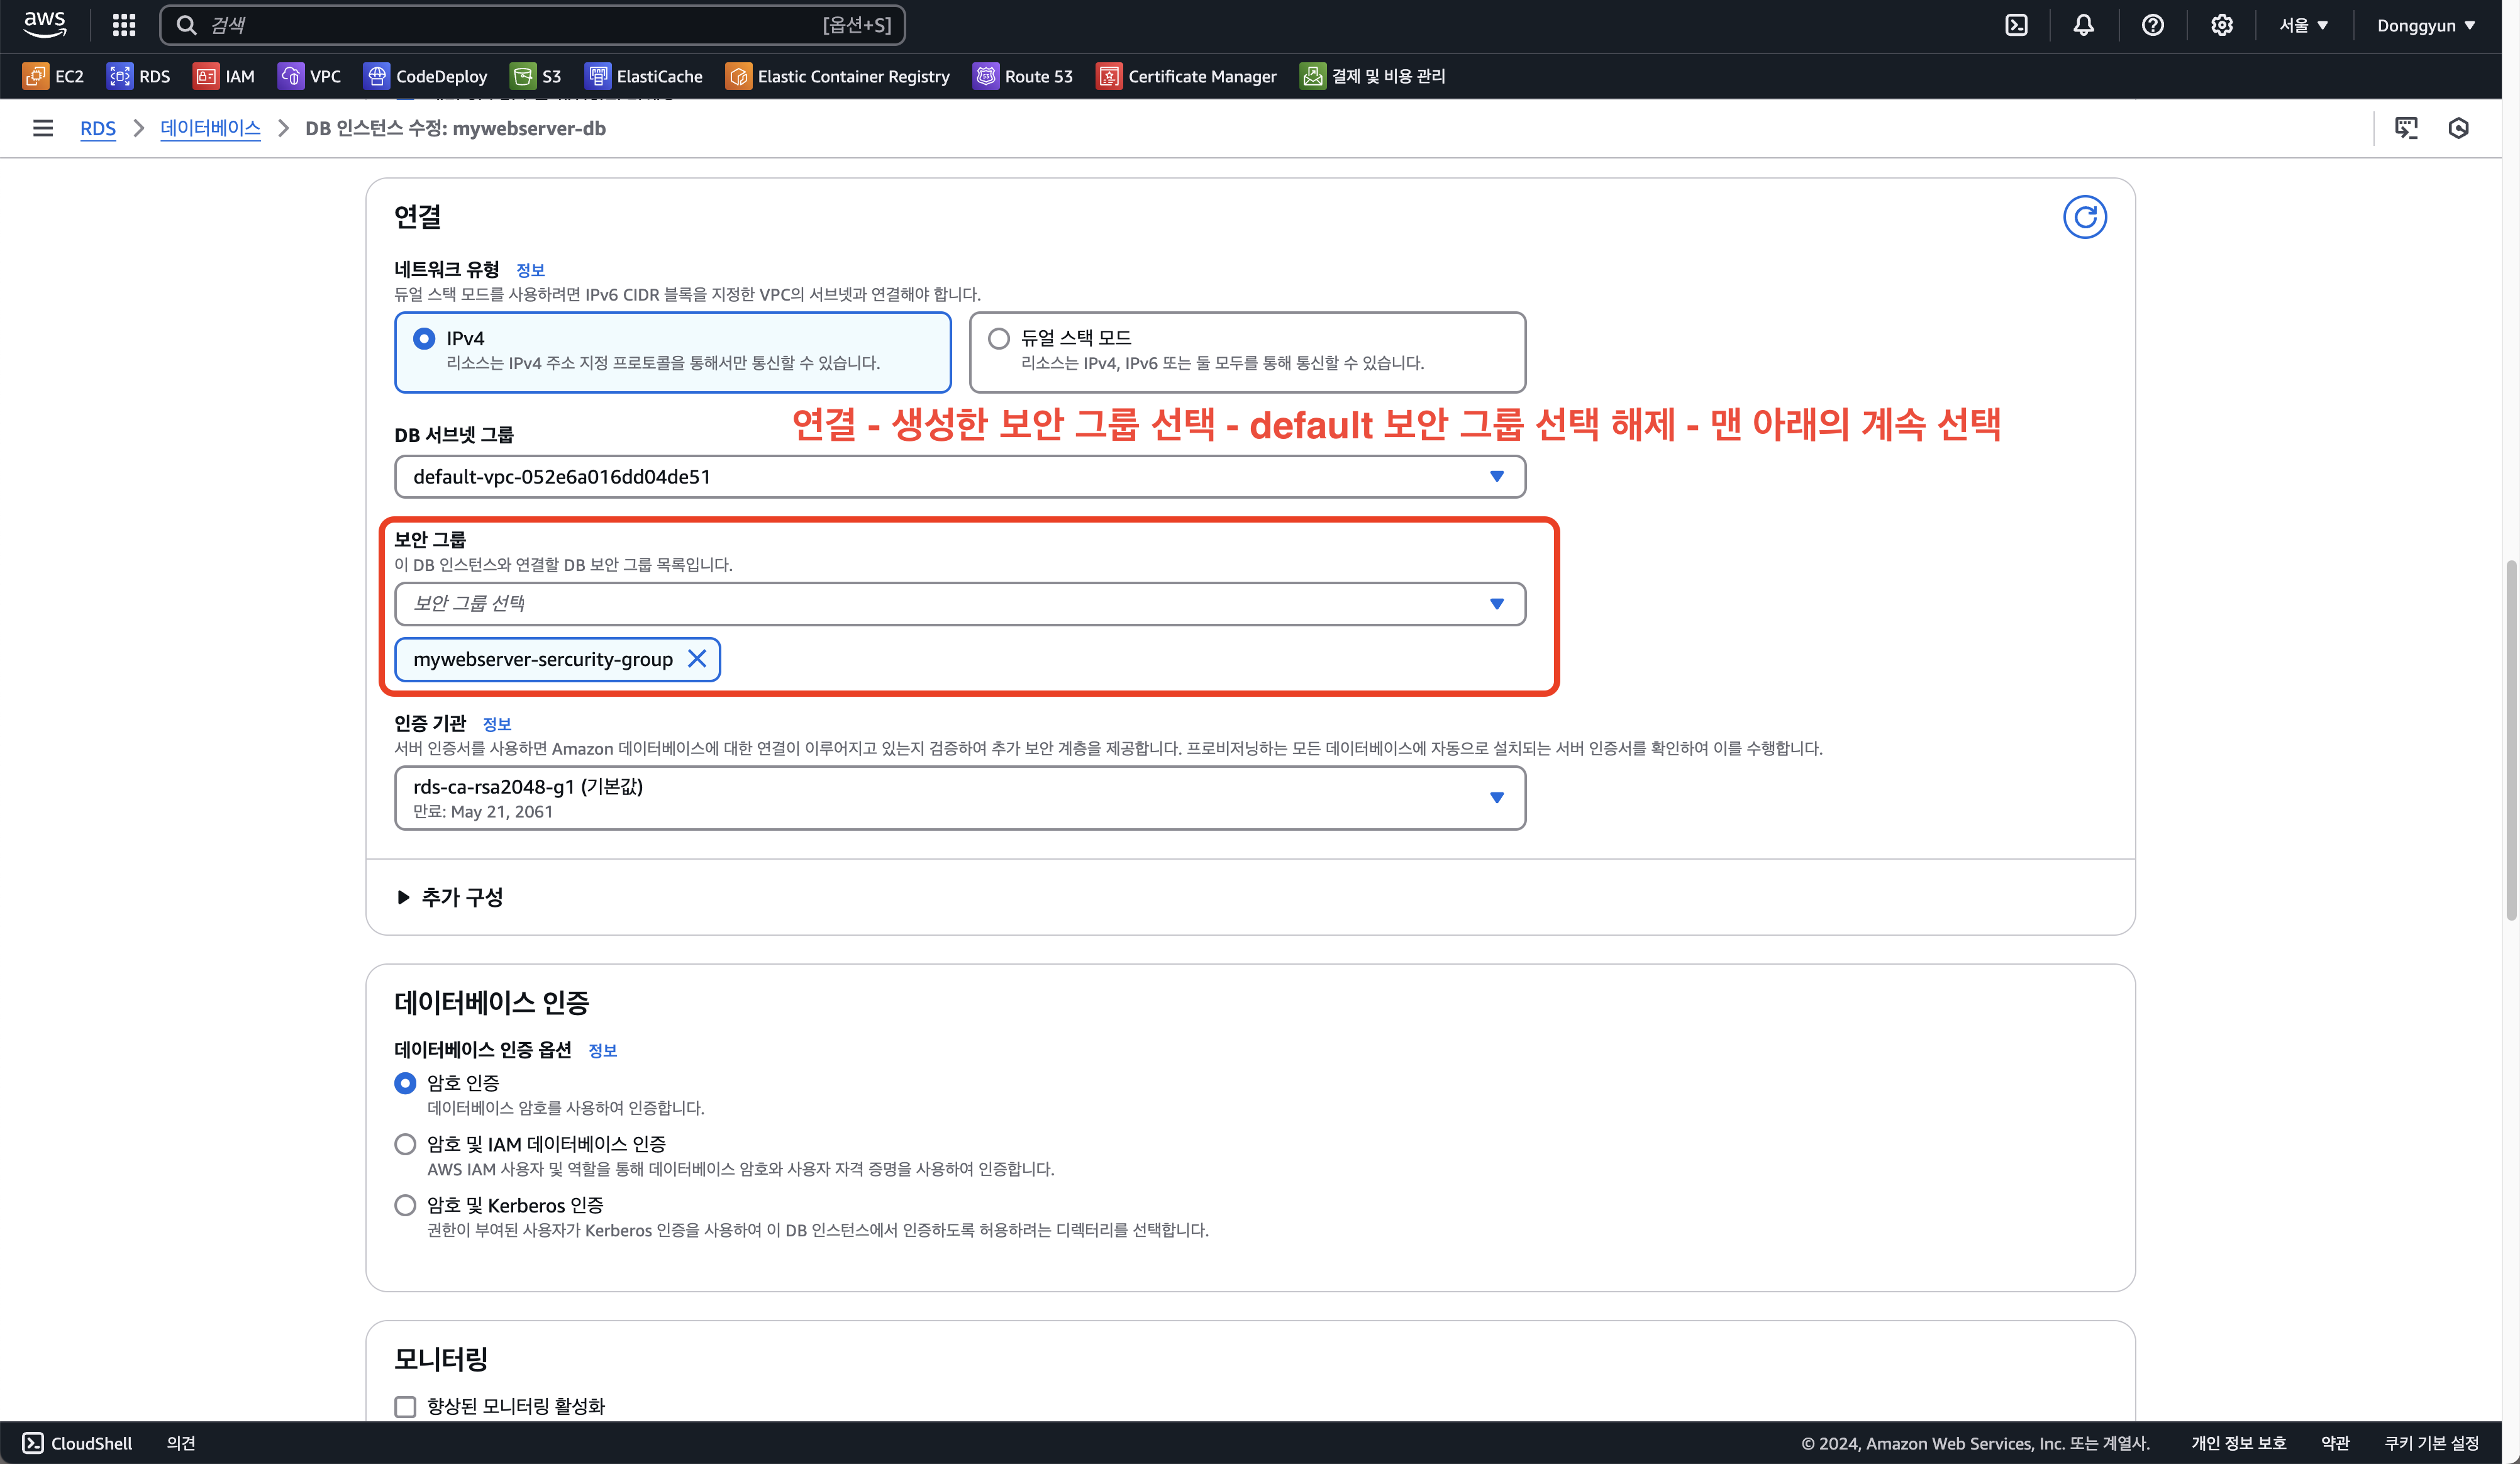Open the help question mark icon
This screenshot has height=1464, width=2520.
point(2153,25)
